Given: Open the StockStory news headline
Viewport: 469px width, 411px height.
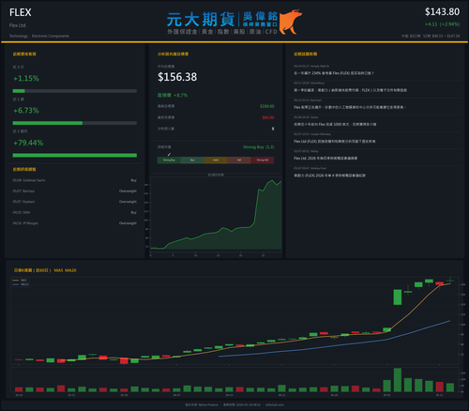Looking at the screenshot, I should click(350, 90).
